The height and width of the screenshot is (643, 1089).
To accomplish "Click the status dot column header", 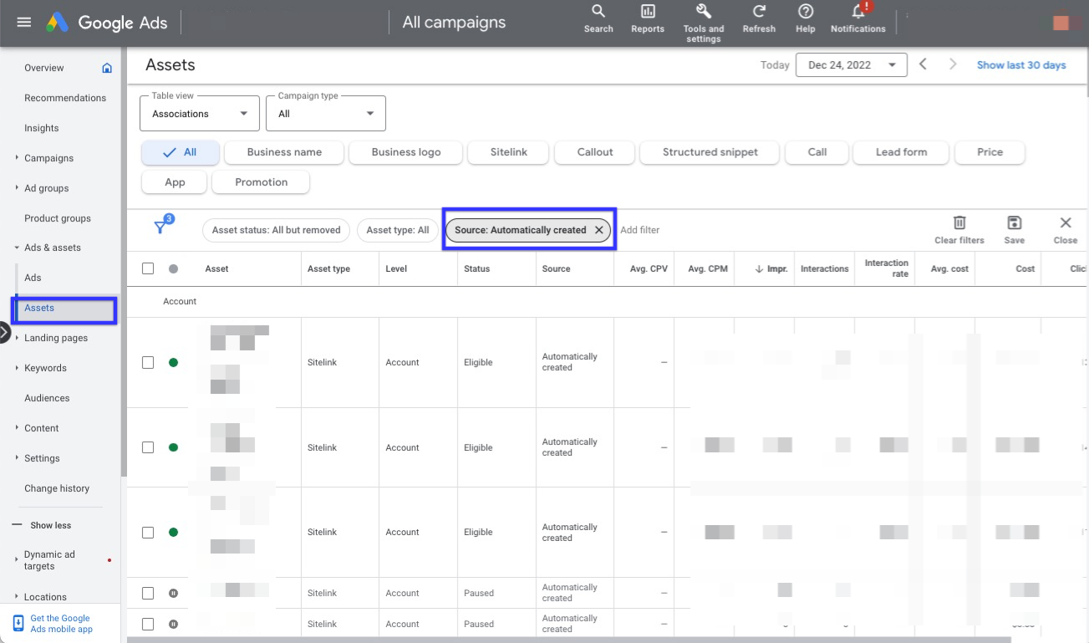I will tap(173, 268).
